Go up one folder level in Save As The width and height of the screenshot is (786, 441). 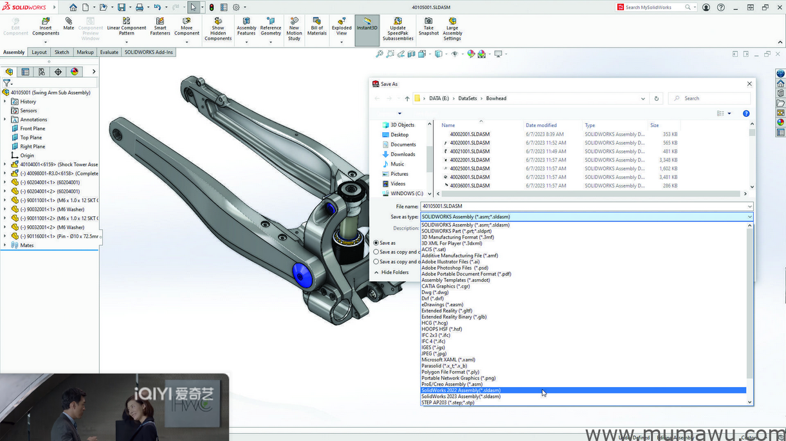[407, 99]
